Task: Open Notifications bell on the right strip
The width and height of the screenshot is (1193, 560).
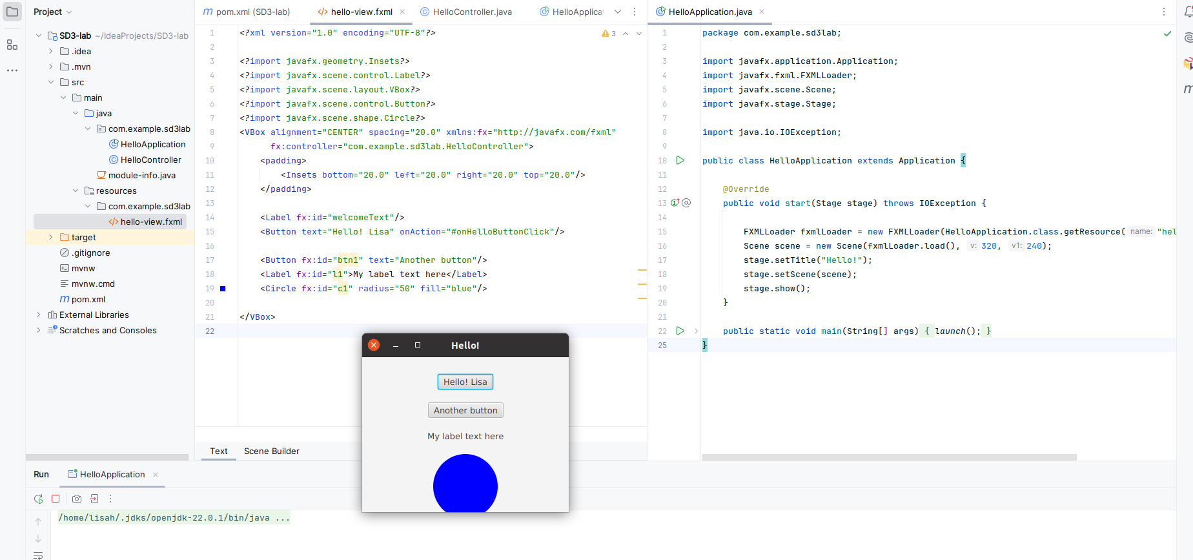Action: coord(1188,12)
